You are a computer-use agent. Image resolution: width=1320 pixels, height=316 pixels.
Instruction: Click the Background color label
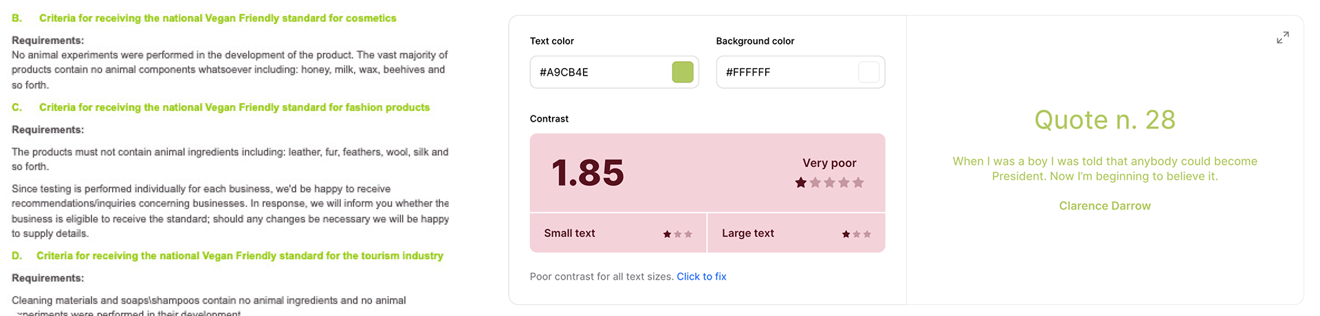[755, 41]
